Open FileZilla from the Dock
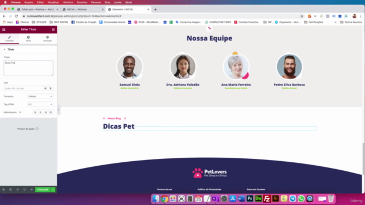This screenshot has width=365, height=205. (x=267, y=199)
